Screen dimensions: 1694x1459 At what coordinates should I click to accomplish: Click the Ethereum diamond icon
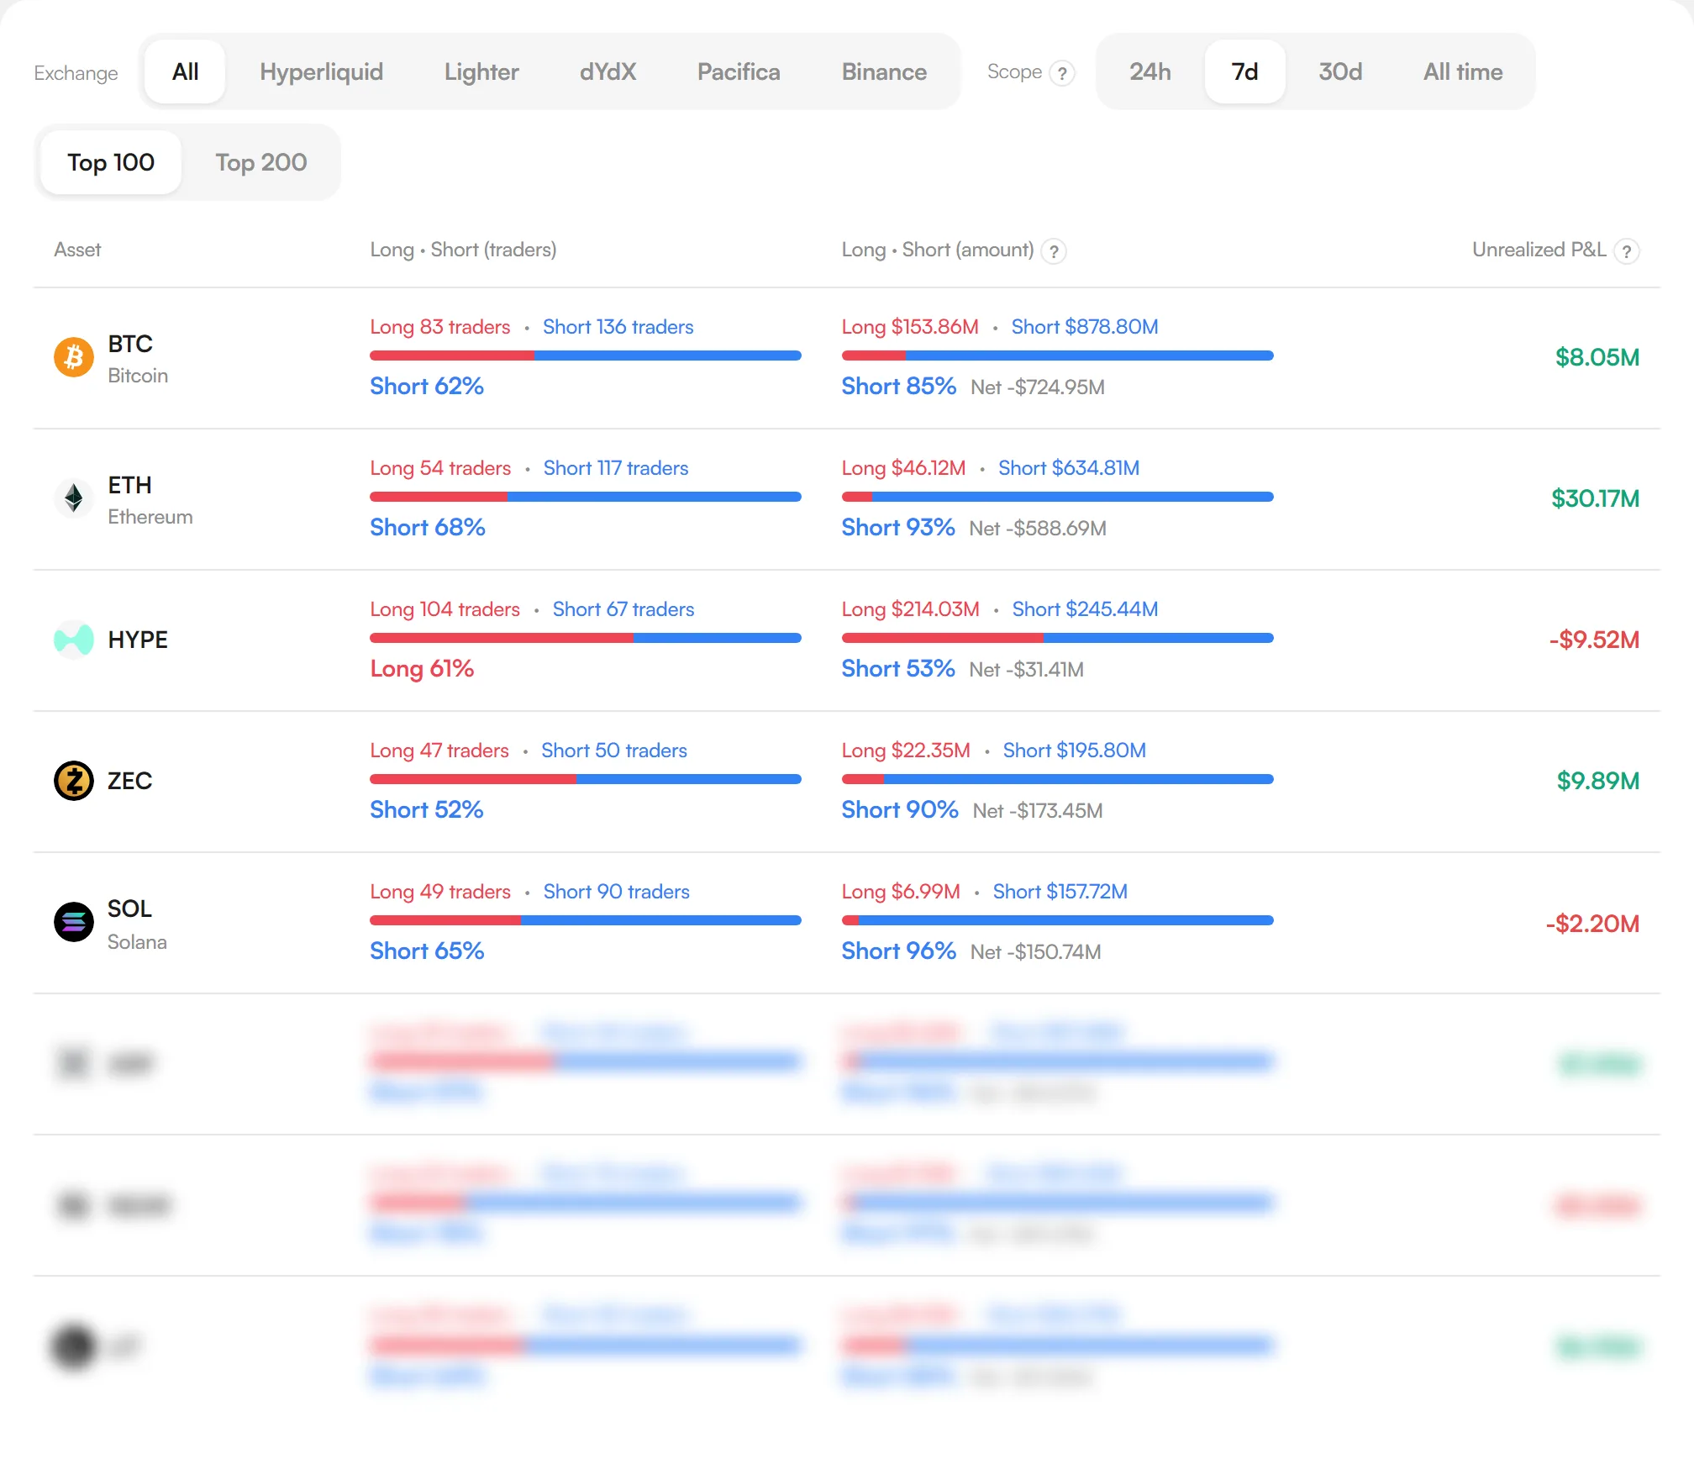[x=74, y=498]
